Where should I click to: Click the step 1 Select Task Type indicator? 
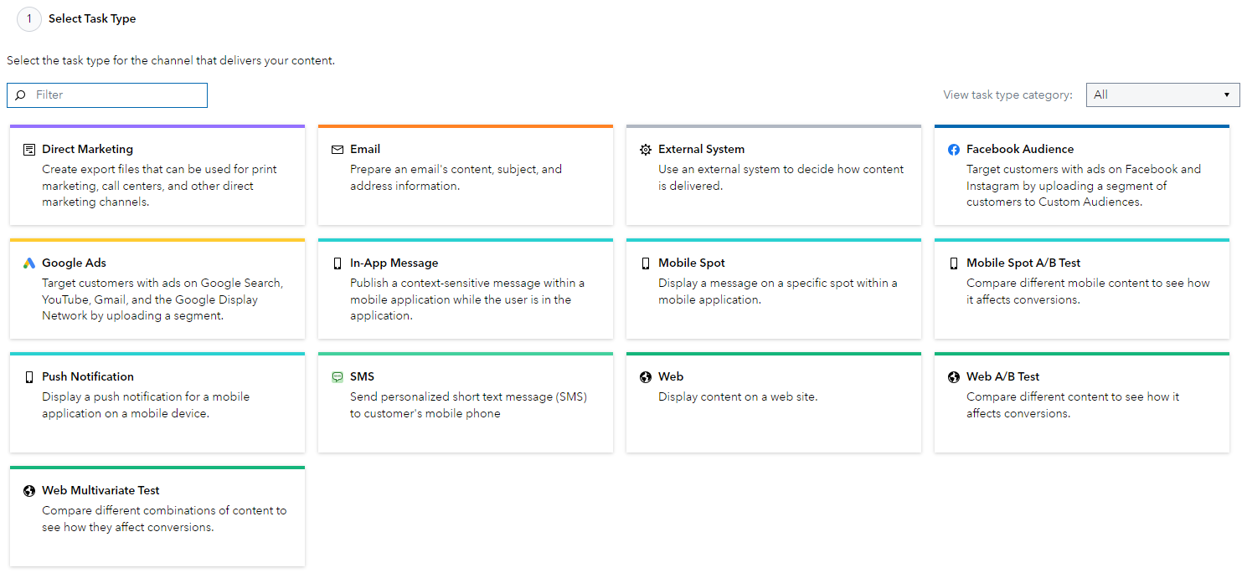[x=30, y=18]
